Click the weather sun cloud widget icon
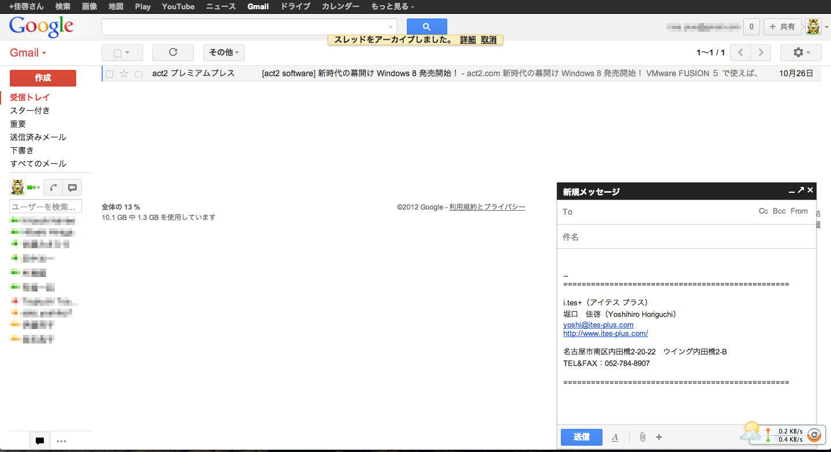This screenshot has height=452, width=831. [750, 430]
